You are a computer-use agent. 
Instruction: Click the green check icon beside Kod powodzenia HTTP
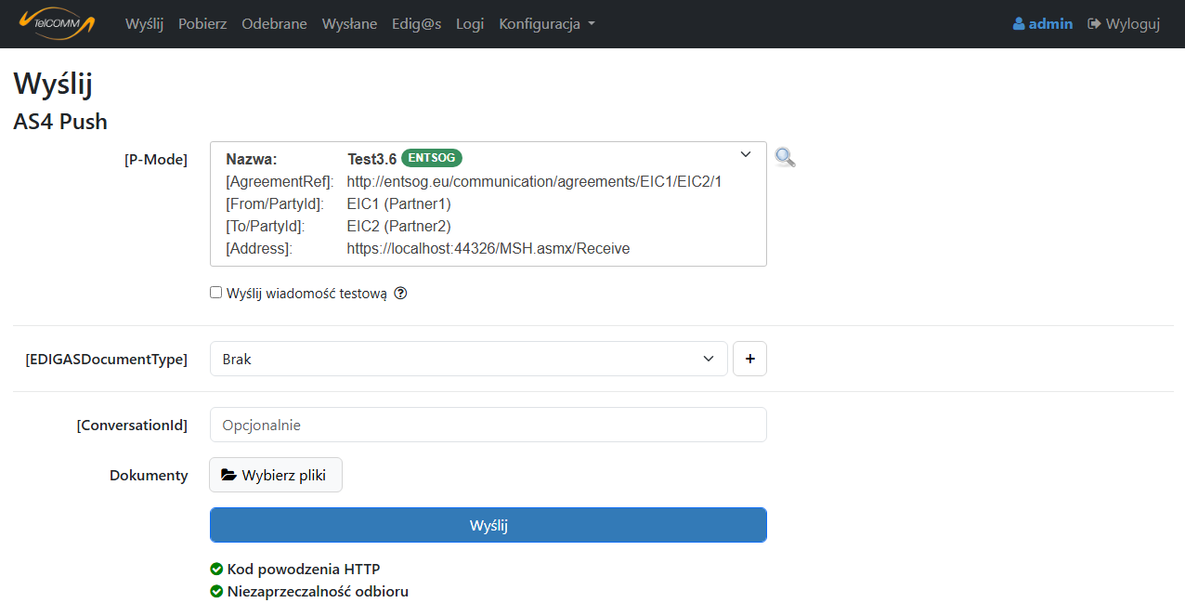(216, 570)
